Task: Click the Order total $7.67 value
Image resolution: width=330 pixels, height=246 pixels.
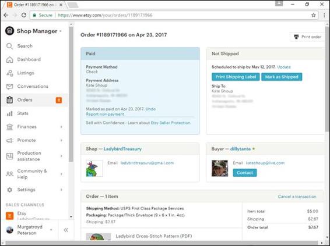Action: (313, 227)
